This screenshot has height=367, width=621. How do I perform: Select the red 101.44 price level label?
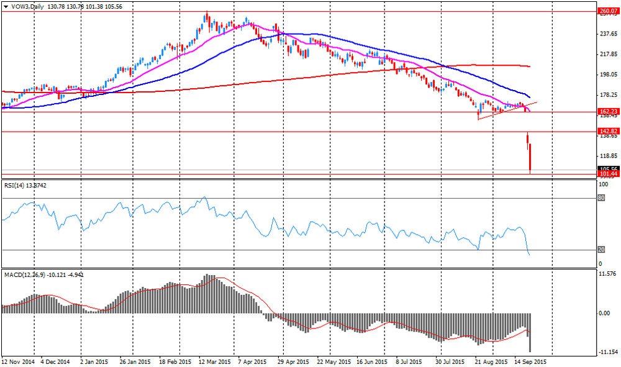608,174
